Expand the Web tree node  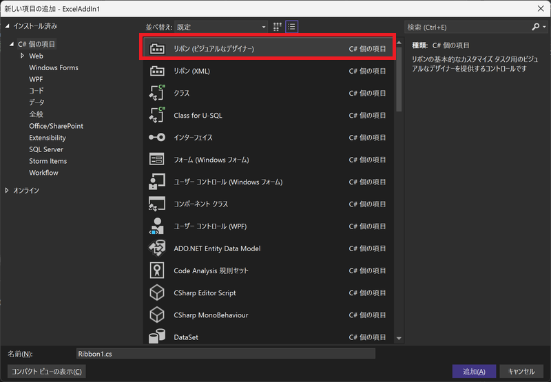[x=22, y=56]
